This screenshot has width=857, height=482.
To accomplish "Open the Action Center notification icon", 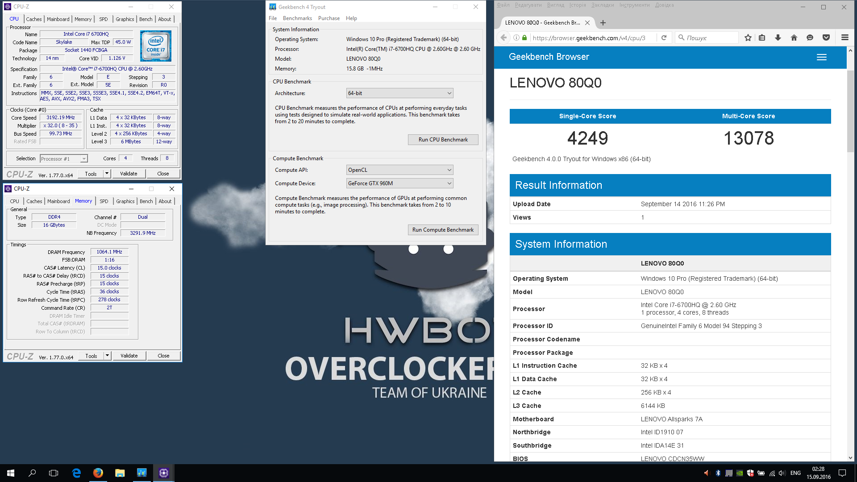I will [842, 473].
